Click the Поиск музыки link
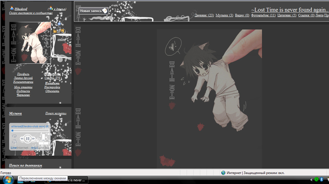Screen dimensions: 329x184 pos(56,113)
